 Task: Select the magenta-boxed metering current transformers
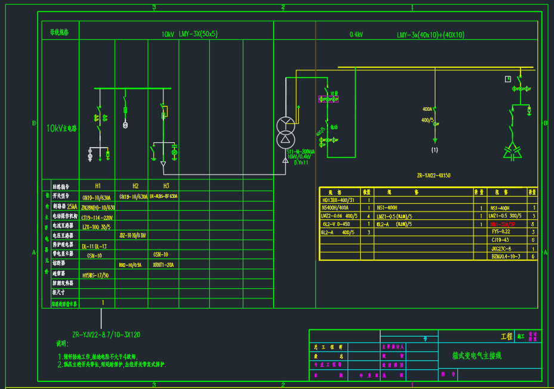[x=328, y=98]
